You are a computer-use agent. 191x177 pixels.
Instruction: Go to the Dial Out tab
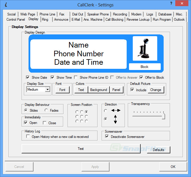pos(77,14)
